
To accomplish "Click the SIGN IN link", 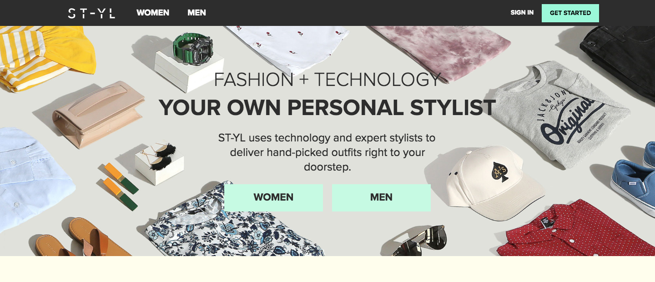I will [x=522, y=13].
